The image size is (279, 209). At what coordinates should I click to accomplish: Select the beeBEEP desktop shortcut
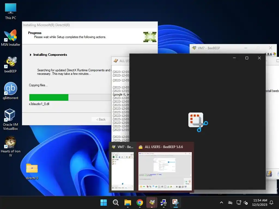click(x=11, y=64)
